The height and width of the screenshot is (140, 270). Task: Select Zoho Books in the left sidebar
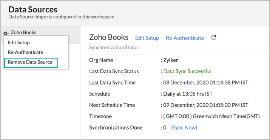pyautogui.click(x=23, y=32)
